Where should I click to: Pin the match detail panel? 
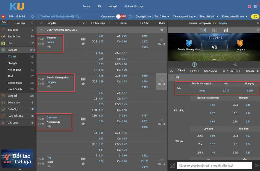pyautogui.click(x=258, y=30)
